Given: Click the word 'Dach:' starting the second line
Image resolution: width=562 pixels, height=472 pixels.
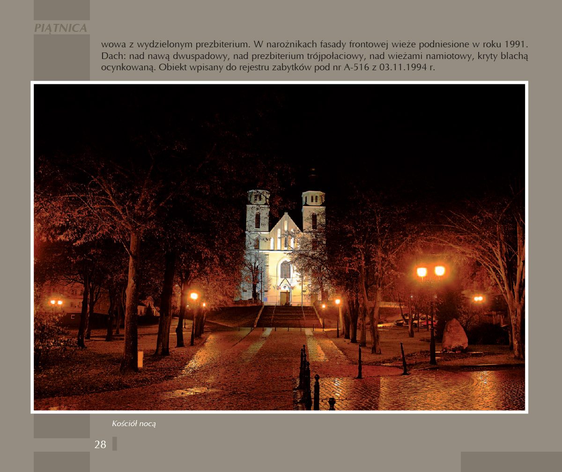Looking at the screenshot, I should (x=111, y=56).
